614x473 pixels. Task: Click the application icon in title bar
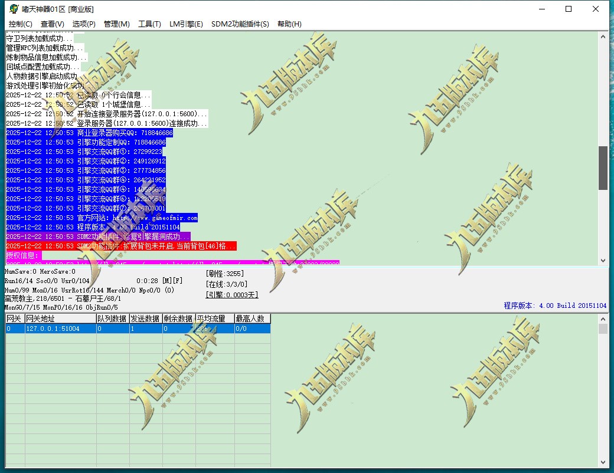(14, 9)
